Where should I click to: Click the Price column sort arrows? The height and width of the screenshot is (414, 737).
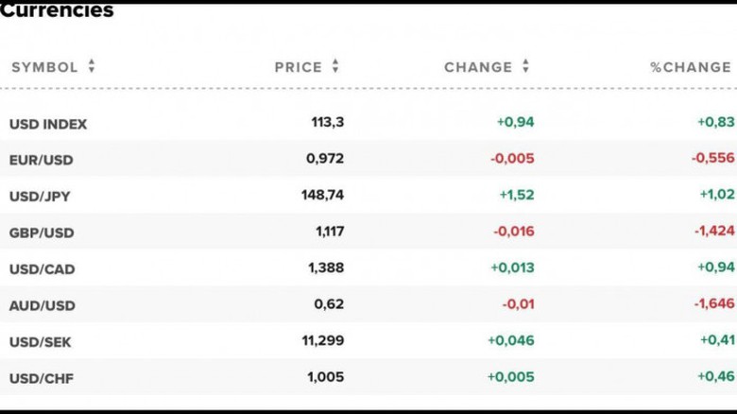(335, 66)
